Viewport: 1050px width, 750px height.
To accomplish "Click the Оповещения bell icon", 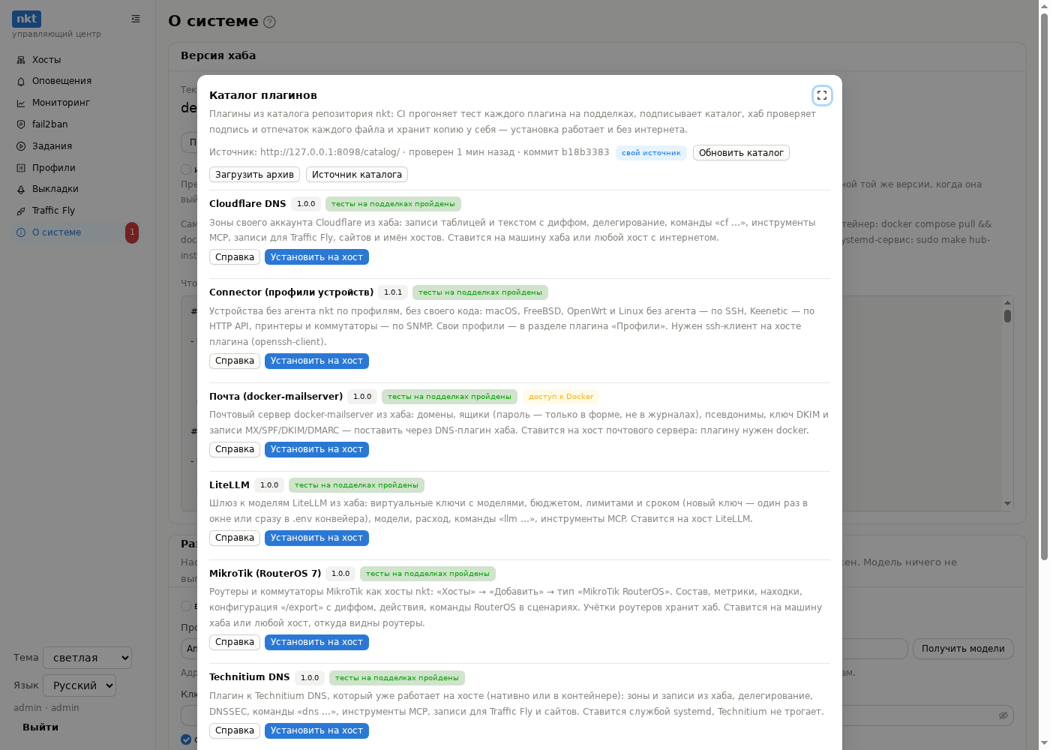I will 21,81.
